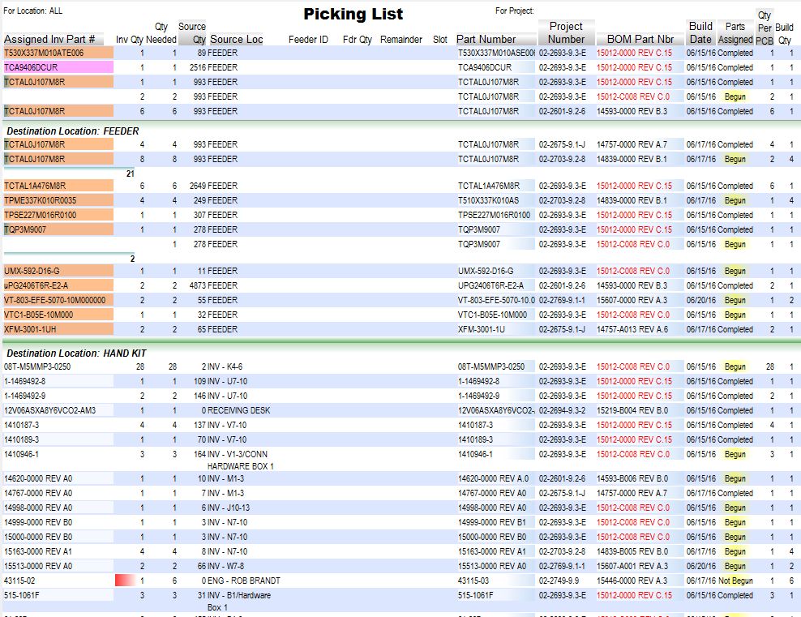The width and height of the screenshot is (801, 617).
Task: Click the pink "TCA9406DCUR" assigned part cell
Action: tap(58, 67)
